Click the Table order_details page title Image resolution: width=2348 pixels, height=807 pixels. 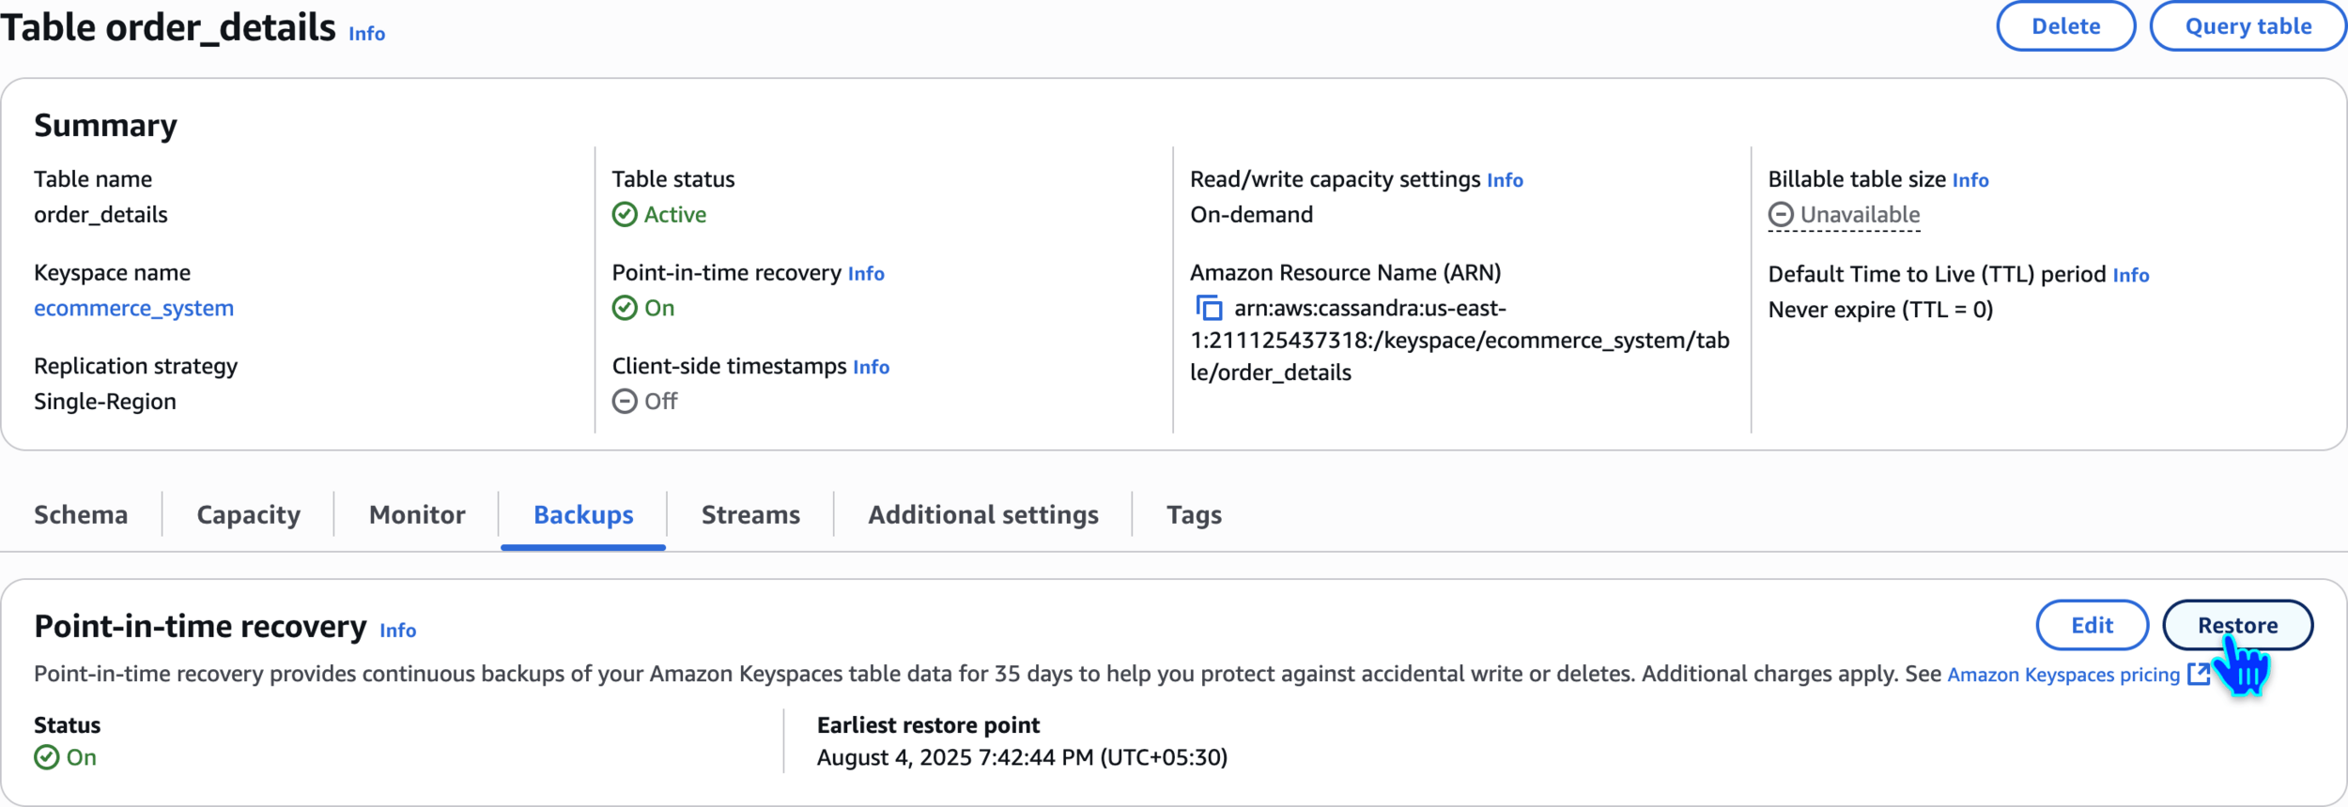168,27
